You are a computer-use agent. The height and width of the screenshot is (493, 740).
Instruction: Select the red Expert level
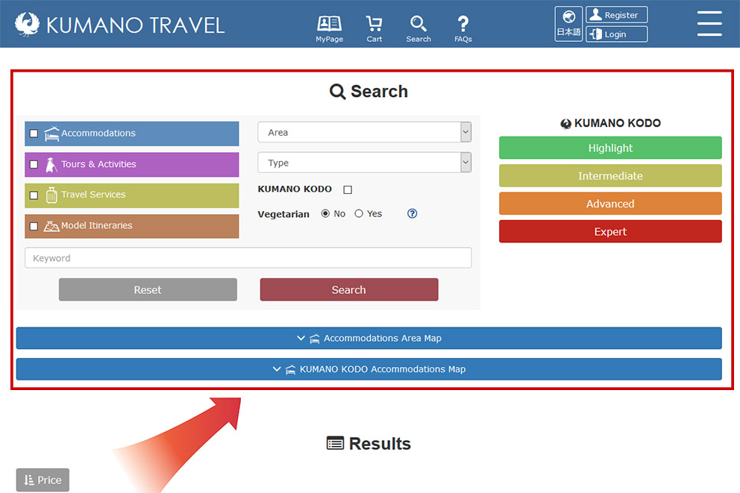click(610, 231)
